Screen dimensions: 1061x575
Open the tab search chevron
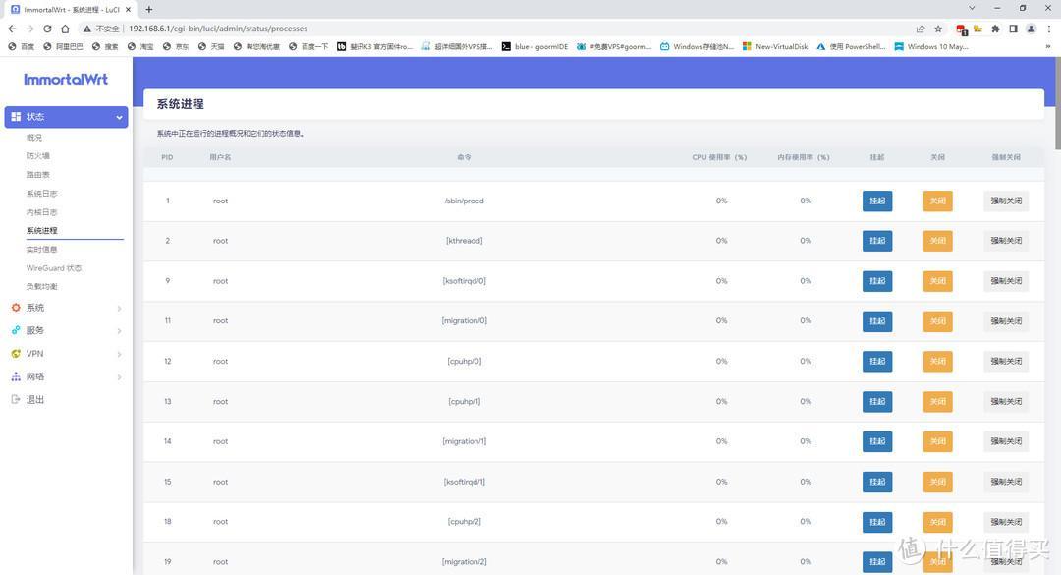coord(972,8)
